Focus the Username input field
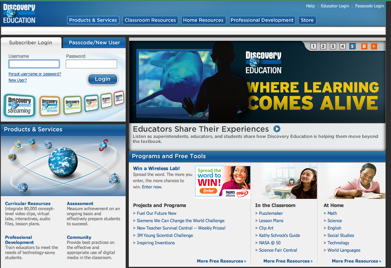The height and width of the screenshot is (268, 391). click(x=34, y=64)
